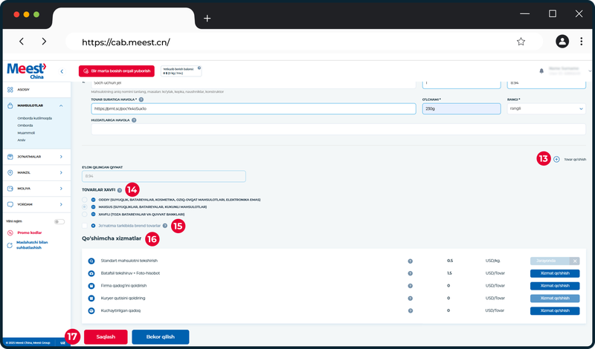Click help icon on the balance widget
The image size is (595, 349).
[199, 68]
